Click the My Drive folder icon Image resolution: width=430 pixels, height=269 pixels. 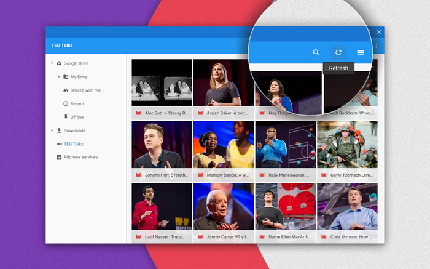click(x=66, y=77)
